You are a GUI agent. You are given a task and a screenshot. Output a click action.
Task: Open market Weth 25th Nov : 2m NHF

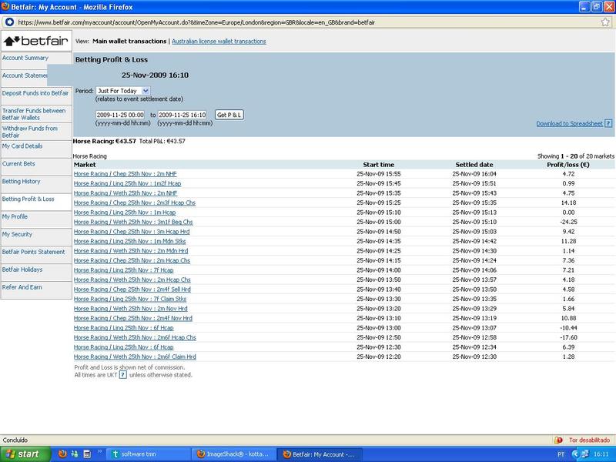(x=126, y=193)
